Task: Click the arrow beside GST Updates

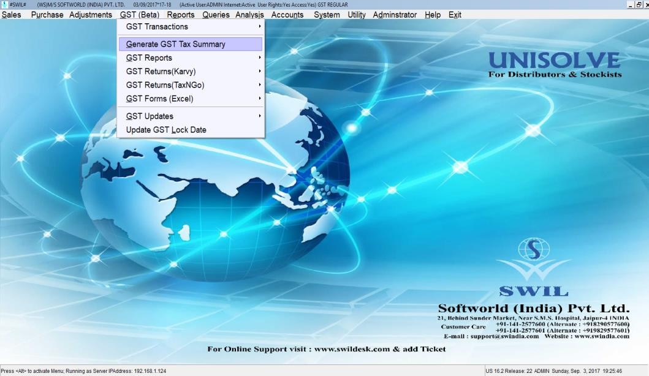Action: 259,116
